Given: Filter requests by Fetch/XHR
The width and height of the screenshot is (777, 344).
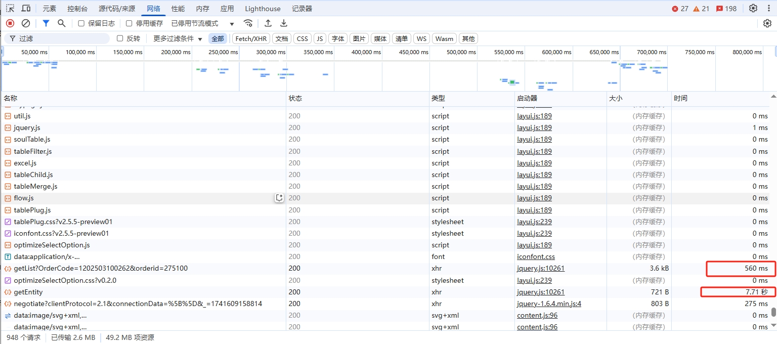Looking at the screenshot, I should pos(251,38).
